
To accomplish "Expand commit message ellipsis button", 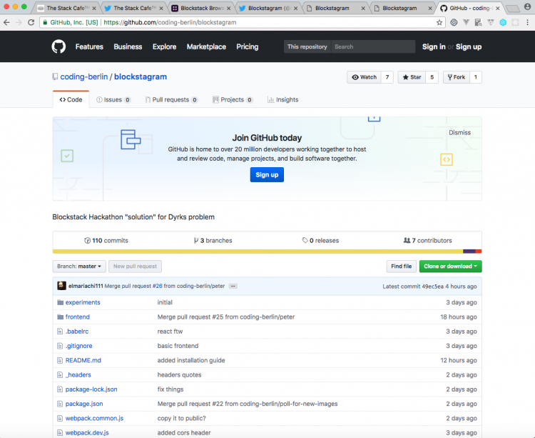I will 233,287.
